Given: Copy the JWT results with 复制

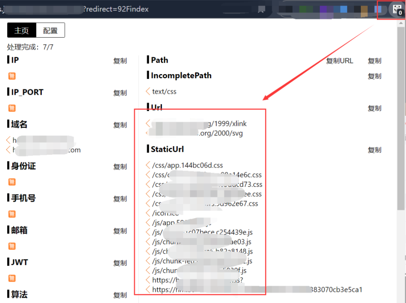Looking at the screenshot, I should 120,263.
